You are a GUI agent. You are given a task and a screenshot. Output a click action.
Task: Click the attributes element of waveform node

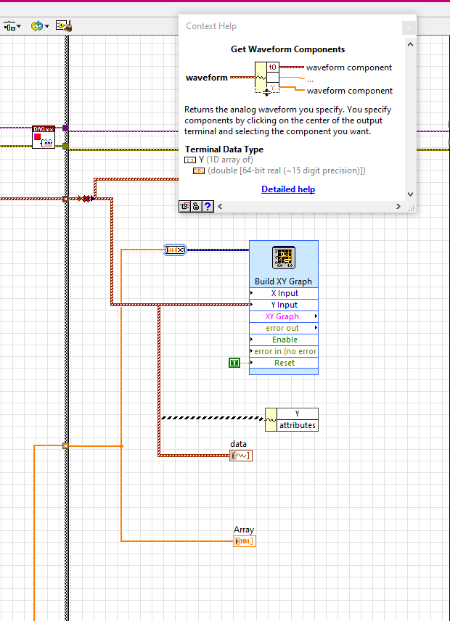pyautogui.click(x=298, y=425)
